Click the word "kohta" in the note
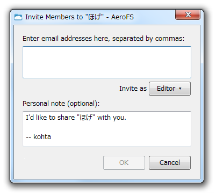This screenshot has width=216, height=195. (42, 137)
